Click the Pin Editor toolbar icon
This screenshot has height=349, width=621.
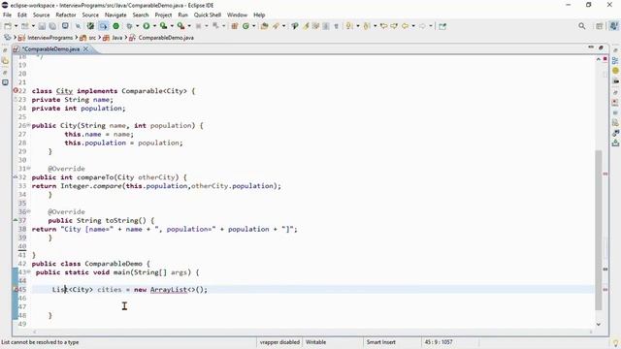442,26
